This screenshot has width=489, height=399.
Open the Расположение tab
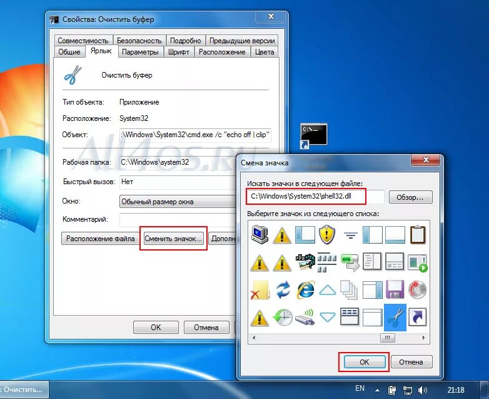pos(222,52)
